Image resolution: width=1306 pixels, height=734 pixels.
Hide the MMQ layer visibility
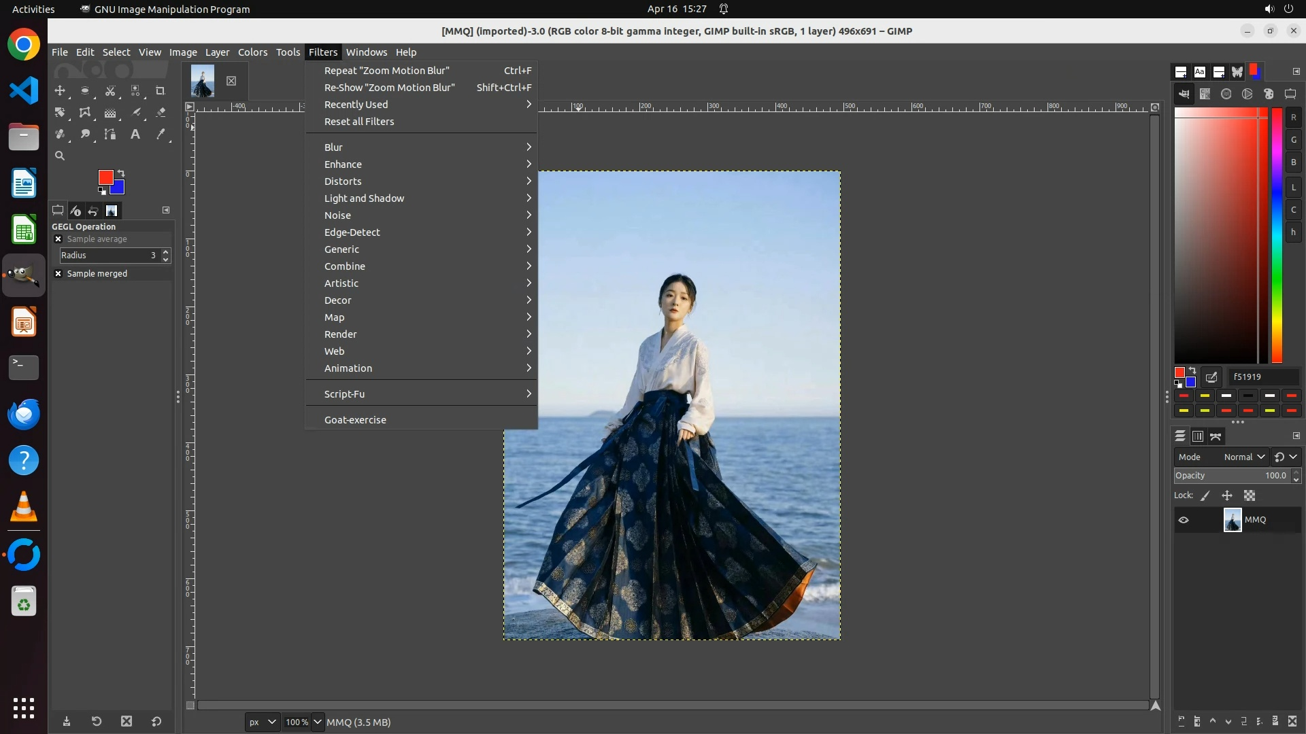(x=1184, y=520)
